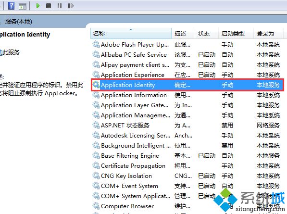This screenshot has width=287, height=214.
Task: Start the service with green play button
Action: (x=38, y=6)
